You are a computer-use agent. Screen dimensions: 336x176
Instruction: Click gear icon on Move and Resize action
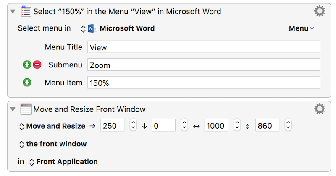[x=320, y=109]
